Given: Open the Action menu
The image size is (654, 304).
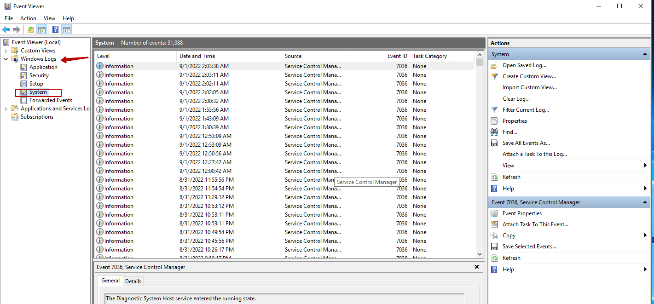Looking at the screenshot, I should (x=28, y=18).
